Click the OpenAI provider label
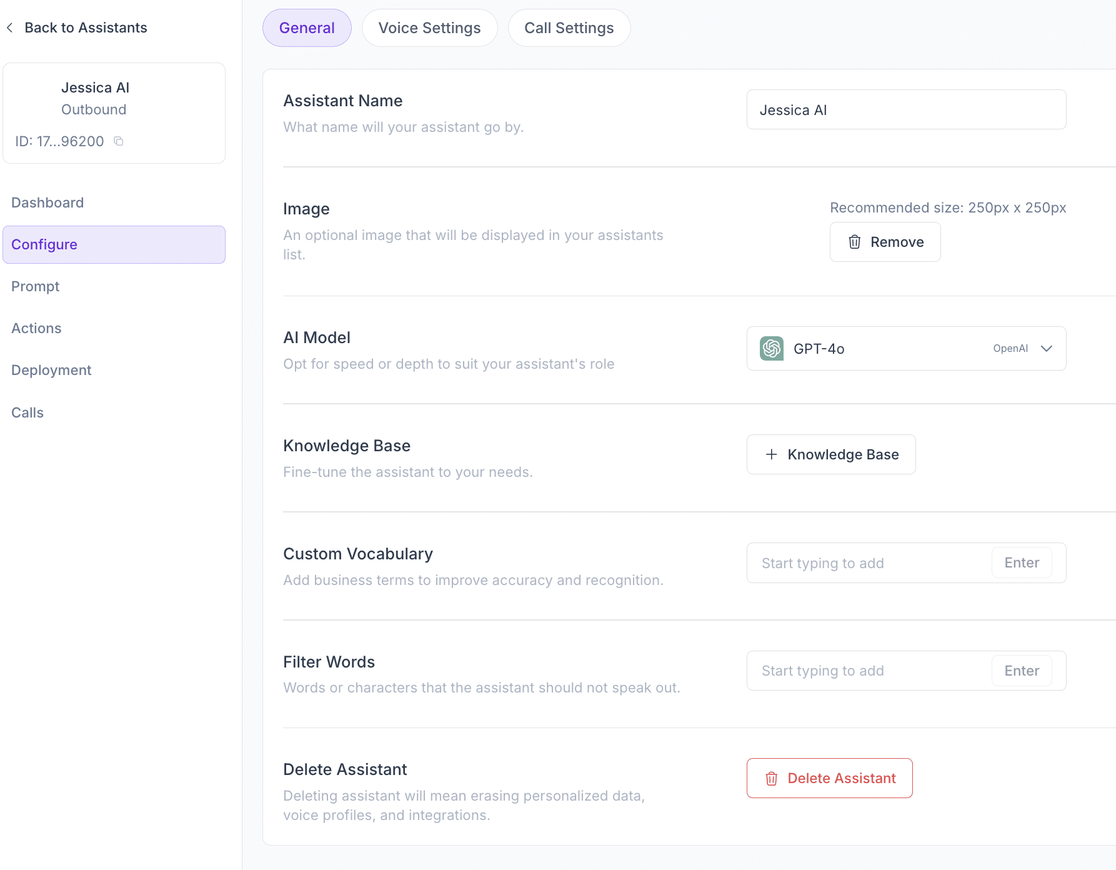The width and height of the screenshot is (1116, 870). [x=1010, y=349]
